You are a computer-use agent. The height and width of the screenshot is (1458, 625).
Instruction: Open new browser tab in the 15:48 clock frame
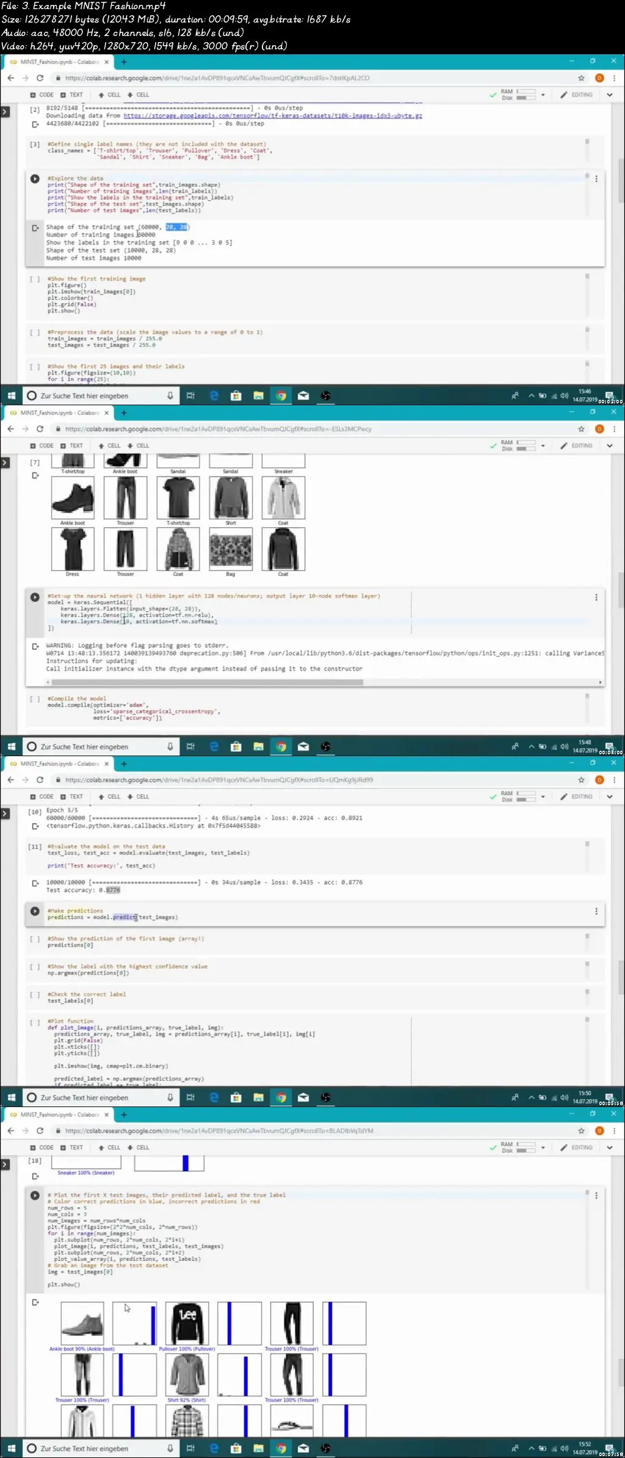point(124,413)
